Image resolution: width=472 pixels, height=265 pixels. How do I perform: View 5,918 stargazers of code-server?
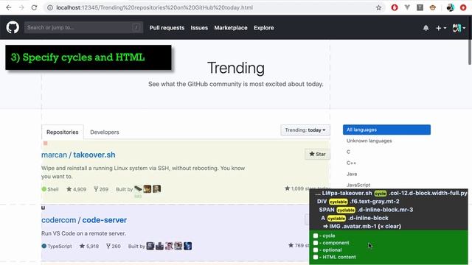click(88, 246)
